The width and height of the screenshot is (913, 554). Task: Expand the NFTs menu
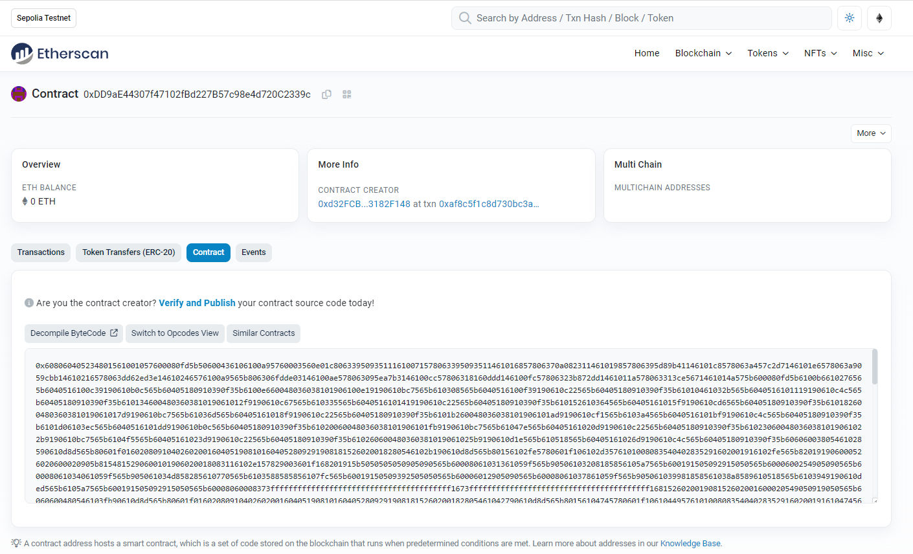(x=820, y=53)
